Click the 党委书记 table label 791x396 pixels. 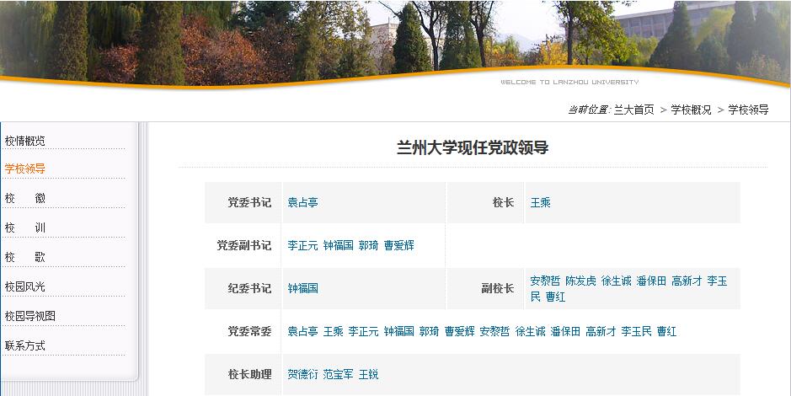(249, 203)
